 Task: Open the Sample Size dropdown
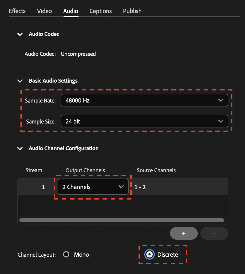144,121
